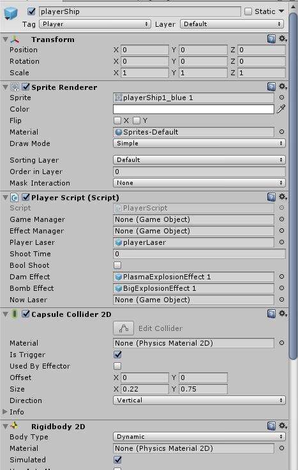Open object picker for Now Laser
Viewport: 298px width, 470px height.
point(281,300)
